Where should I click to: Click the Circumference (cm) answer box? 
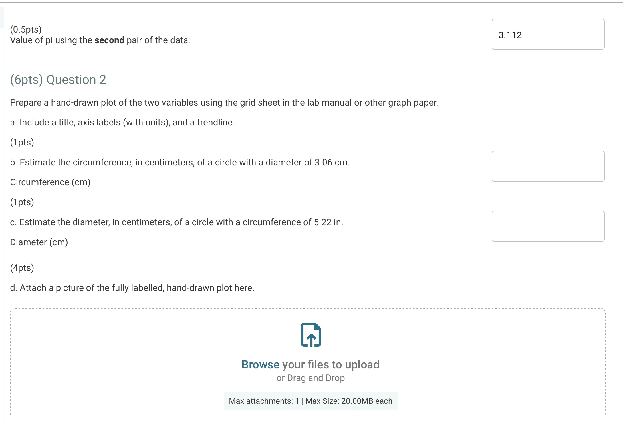[x=547, y=166]
